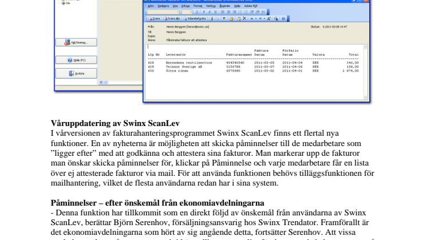The width and height of the screenshot is (427, 240).
Task: Click the horizontal line icon in formatting toolbar
Action: [263, 12]
